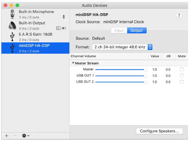Viewport: 192px width, 141px height.
Task: Click USB OUT 2 value 1.0 cell
Action: click(x=155, y=82)
